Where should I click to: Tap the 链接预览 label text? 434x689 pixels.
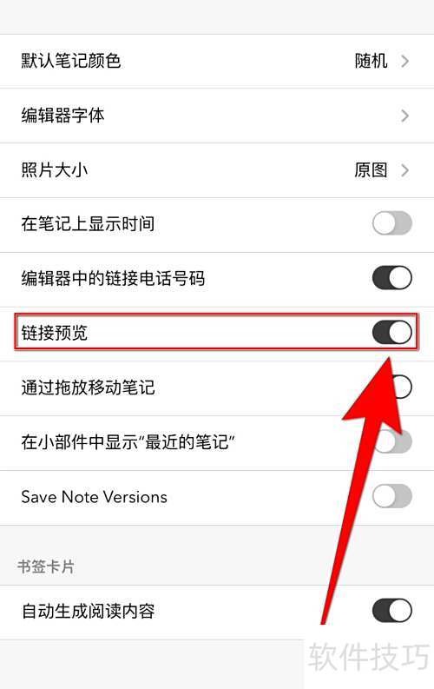click(x=55, y=333)
